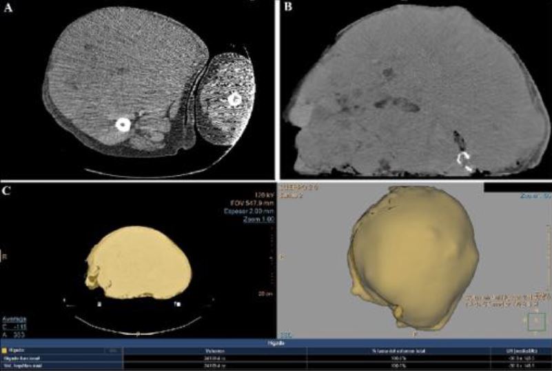This screenshot has width=552, height=371.
Task: Click the FOV value in the axial view
Action: coord(252,203)
